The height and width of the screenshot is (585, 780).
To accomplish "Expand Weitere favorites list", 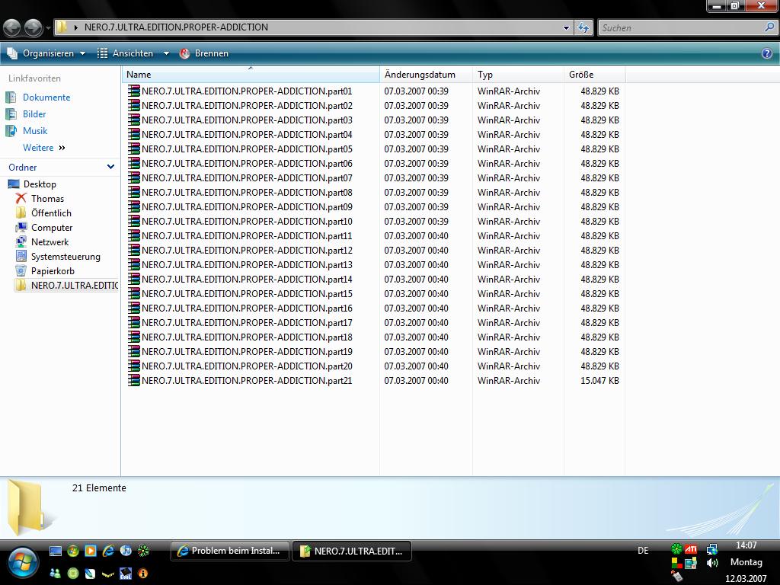I will click(43, 148).
